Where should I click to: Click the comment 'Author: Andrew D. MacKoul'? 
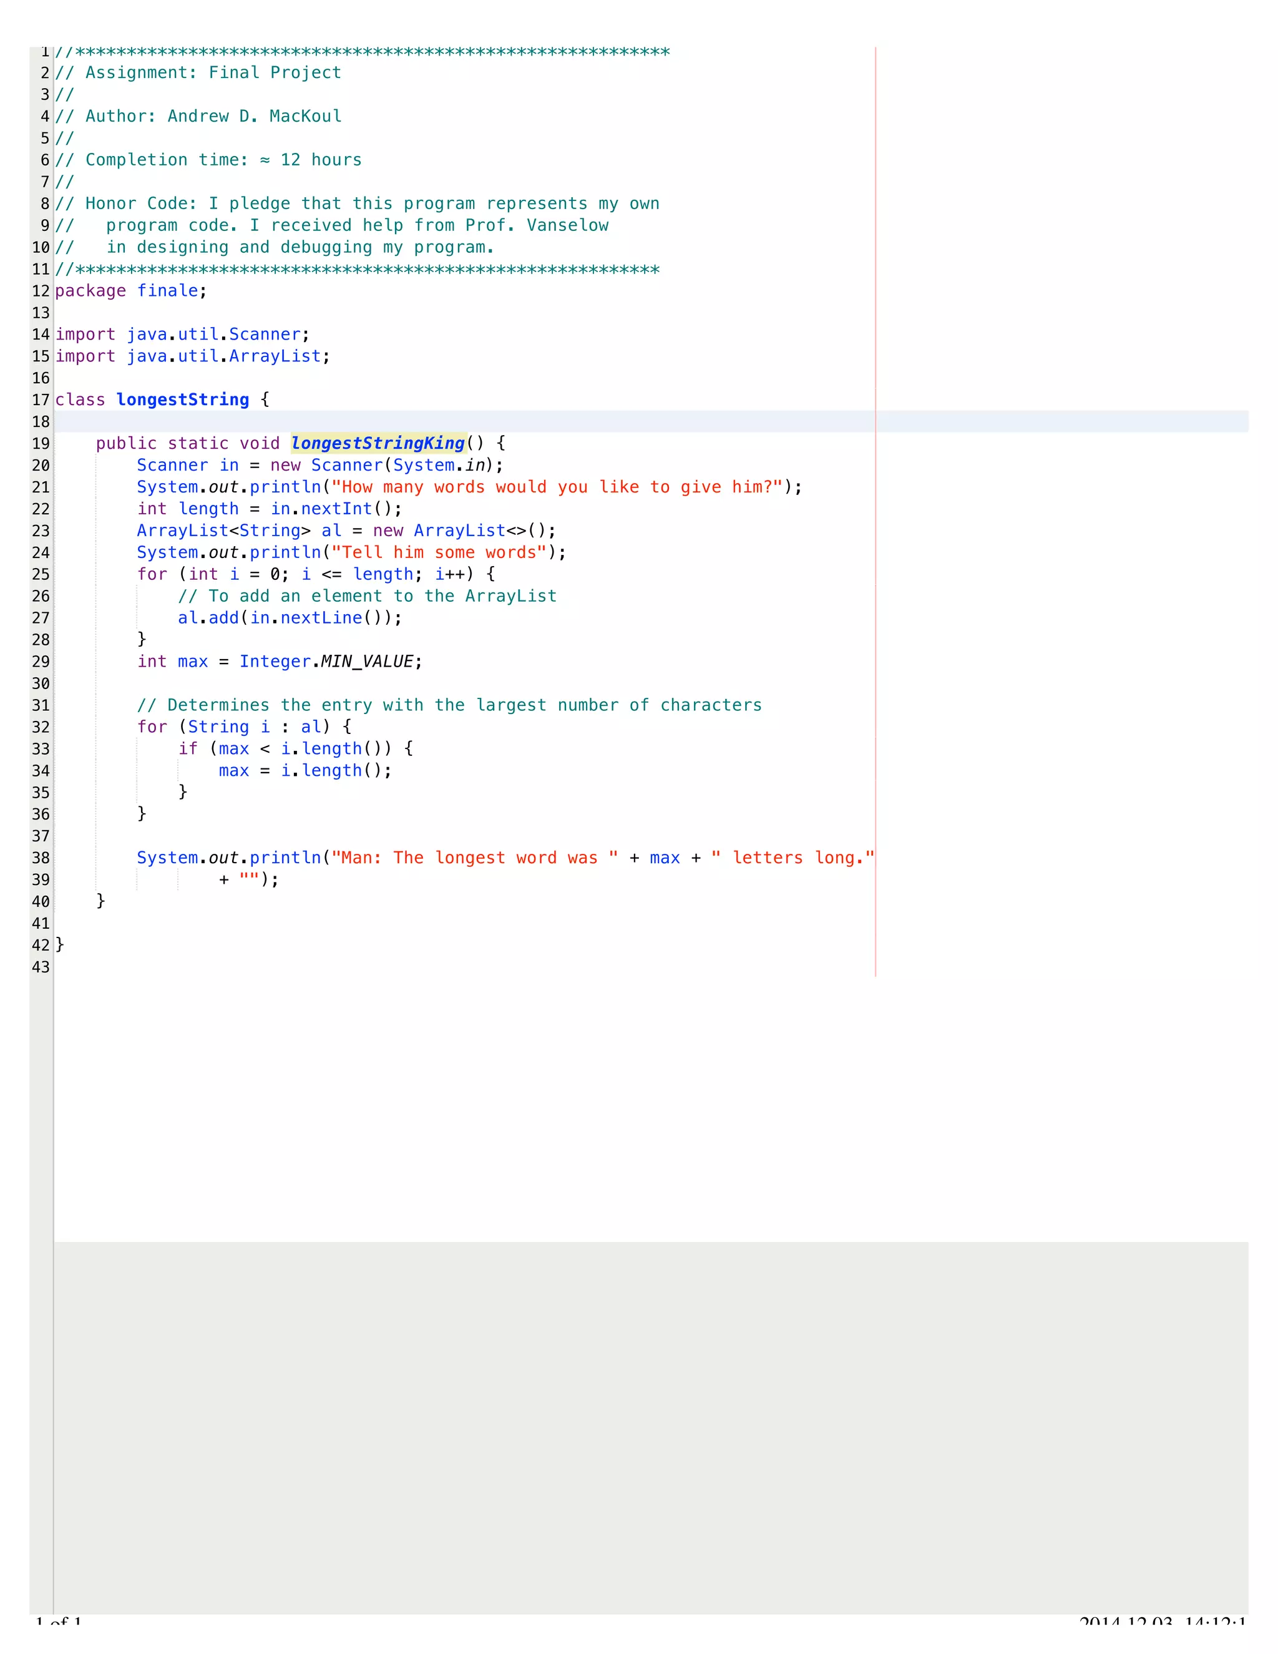213,116
